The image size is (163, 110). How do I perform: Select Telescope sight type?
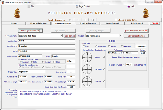[x=122, y=46]
